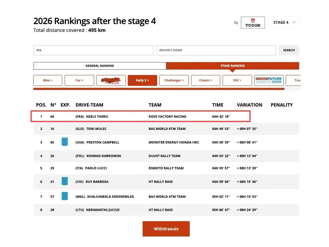329x247 pixels.
Task: Open the Dakar Future Mission 1000 category
Action: pos(269,80)
